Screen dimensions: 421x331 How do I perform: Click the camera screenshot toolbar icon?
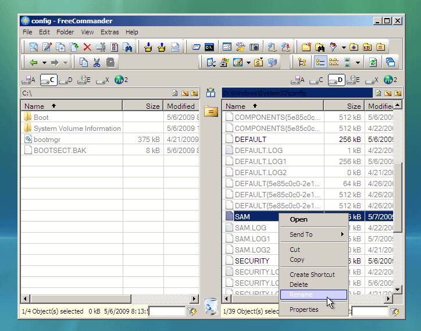click(254, 47)
